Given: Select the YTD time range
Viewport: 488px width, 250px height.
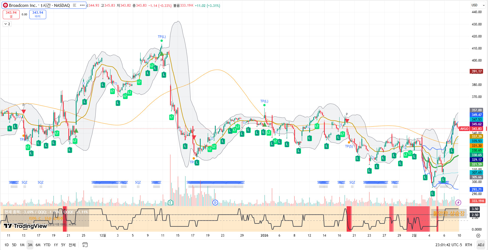Looking at the screenshot, I should [47, 245].
